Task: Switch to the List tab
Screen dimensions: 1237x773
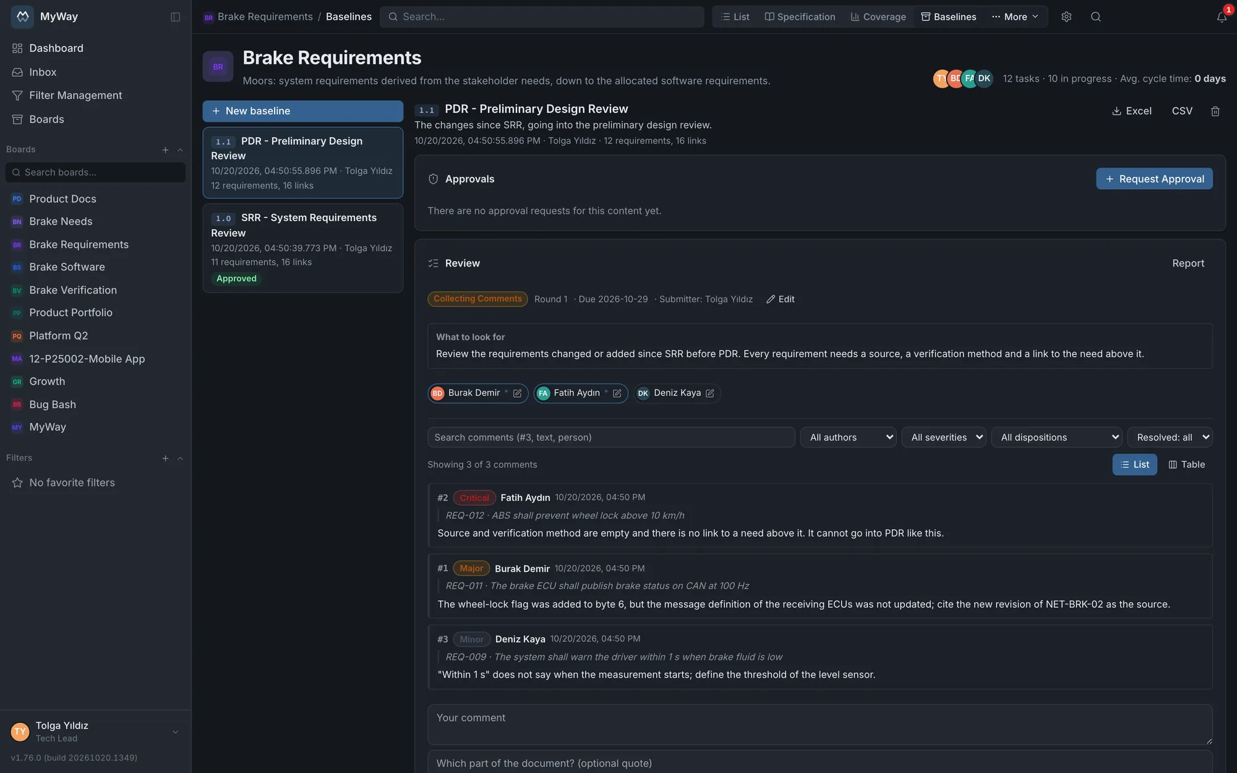Action: [x=735, y=17]
